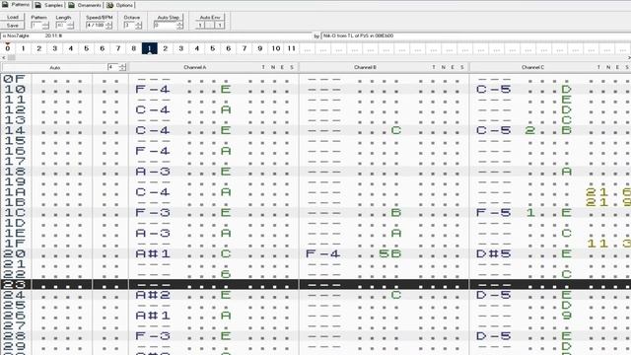Click the highlighted row number 23
Image resolution: width=631 pixels, height=355 pixels.
tap(15, 285)
